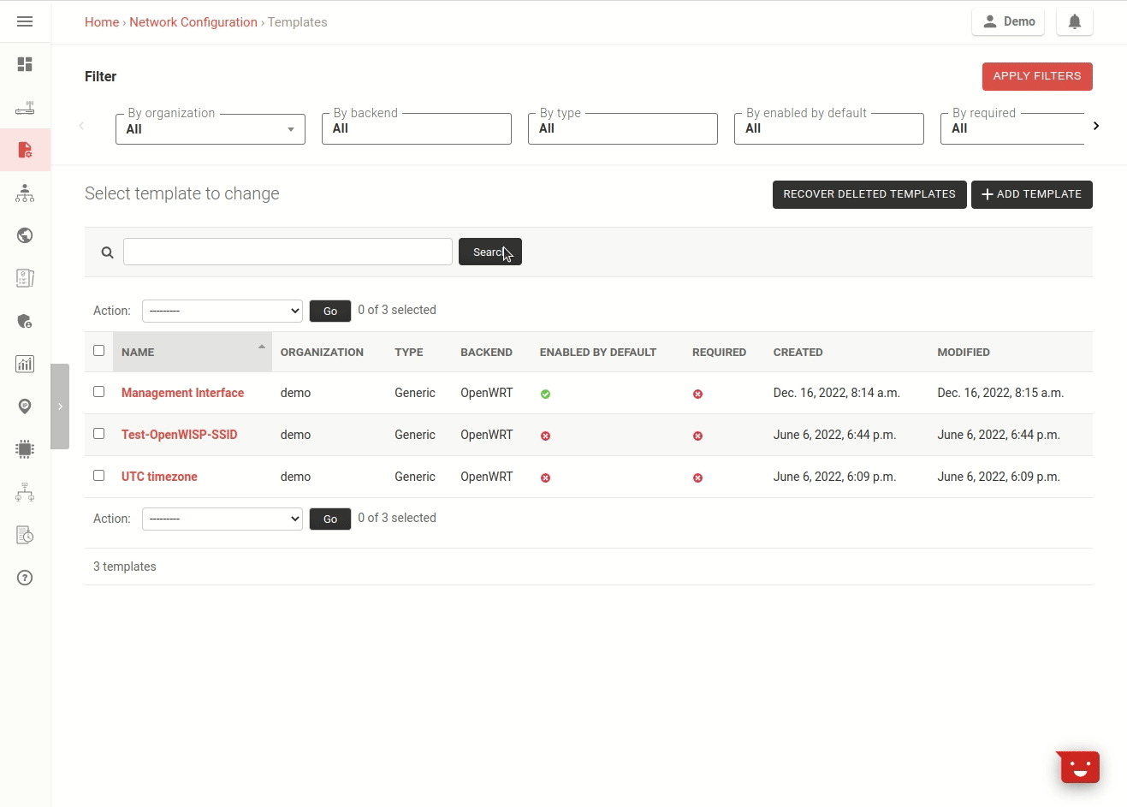The width and height of the screenshot is (1127, 807).
Task: Open the UTC timezone template link
Action: point(159,477)
